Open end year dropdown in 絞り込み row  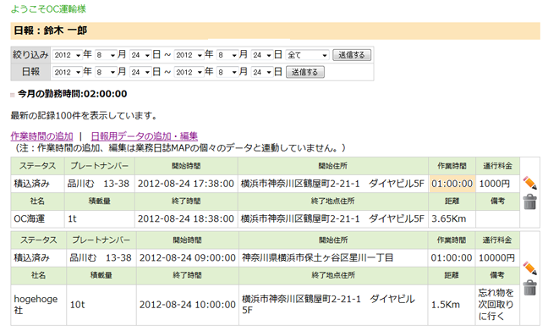click(x=189, y=55)
